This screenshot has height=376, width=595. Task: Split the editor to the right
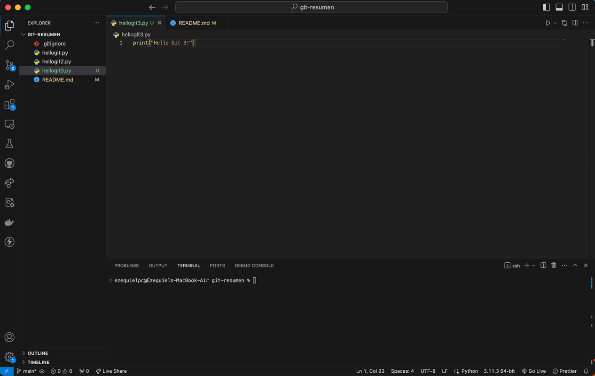pos(575,23)
